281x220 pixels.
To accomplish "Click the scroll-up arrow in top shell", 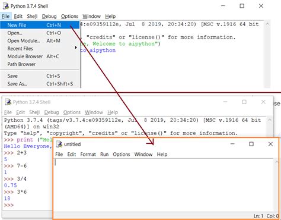I will [x=267, y=24].
